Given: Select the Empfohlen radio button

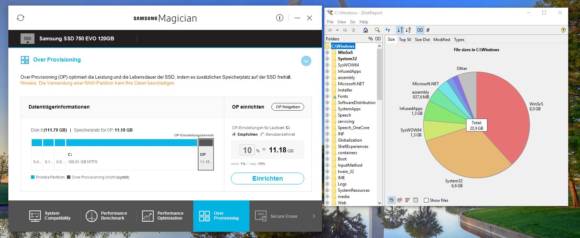Looking at the screenshot, I should click(x=234, y=134).
